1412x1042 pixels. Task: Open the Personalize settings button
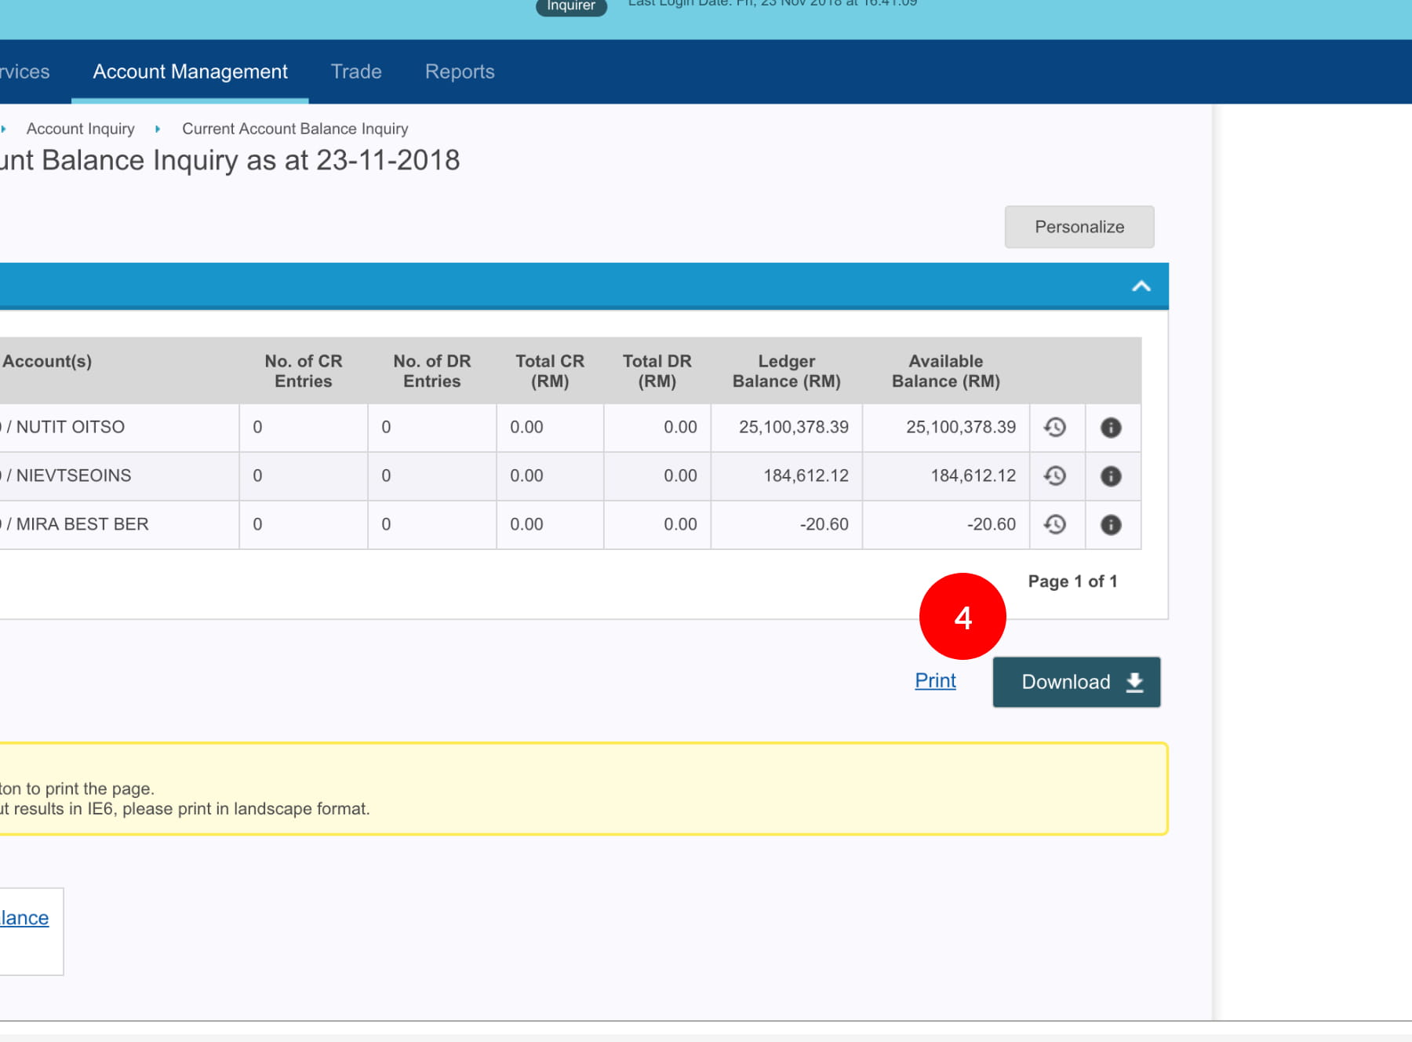(x=1079, y=227)
